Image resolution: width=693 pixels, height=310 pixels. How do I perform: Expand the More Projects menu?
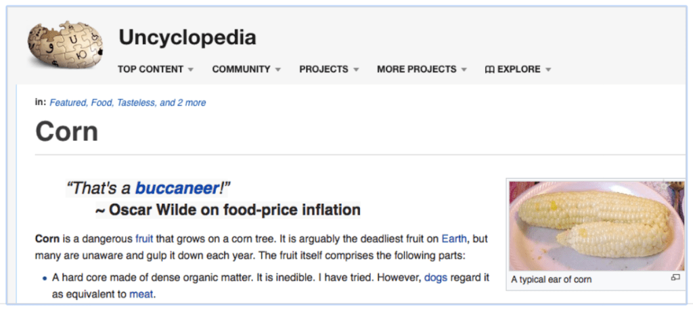[421, 69]
